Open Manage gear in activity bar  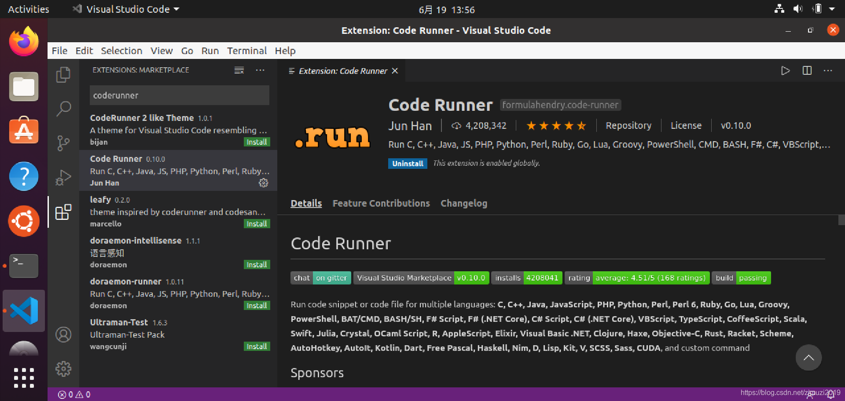tap(63, 369)
